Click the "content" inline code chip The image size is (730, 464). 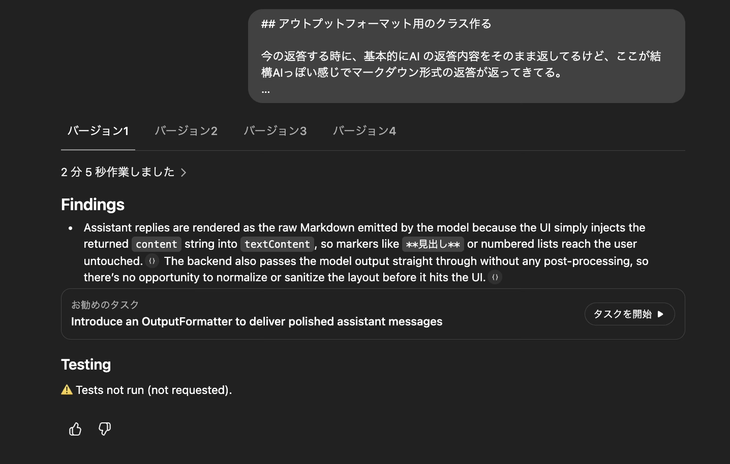point(157,244)
